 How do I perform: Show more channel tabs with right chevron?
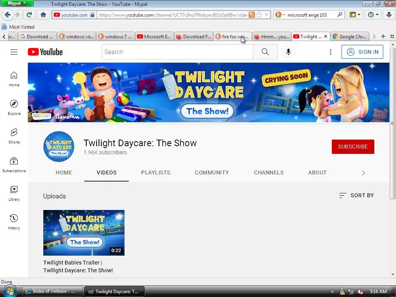364,173
